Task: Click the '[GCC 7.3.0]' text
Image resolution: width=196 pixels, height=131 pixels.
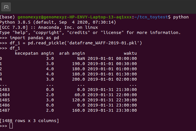Action: (14, 27)
